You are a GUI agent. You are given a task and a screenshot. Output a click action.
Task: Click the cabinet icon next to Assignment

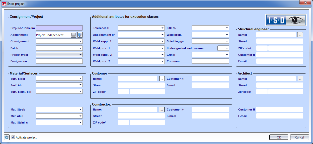pyautogui.click(x=80, y=35)
